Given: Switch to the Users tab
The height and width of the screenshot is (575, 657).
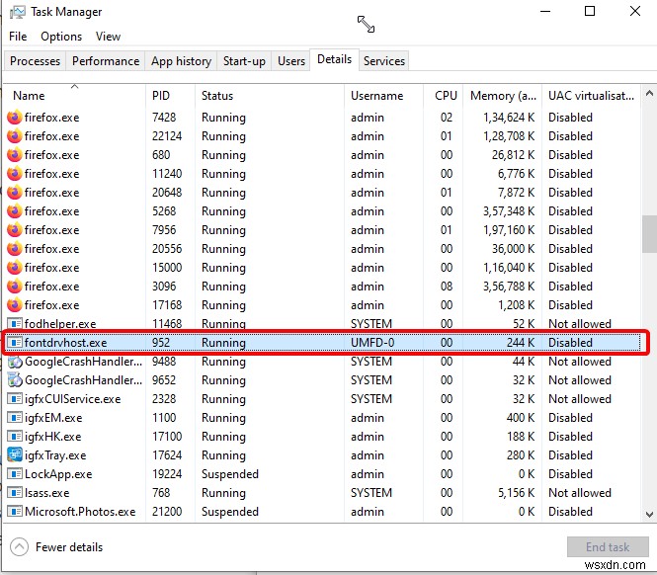Looking at the screenshot, I should tap(291, 61).
